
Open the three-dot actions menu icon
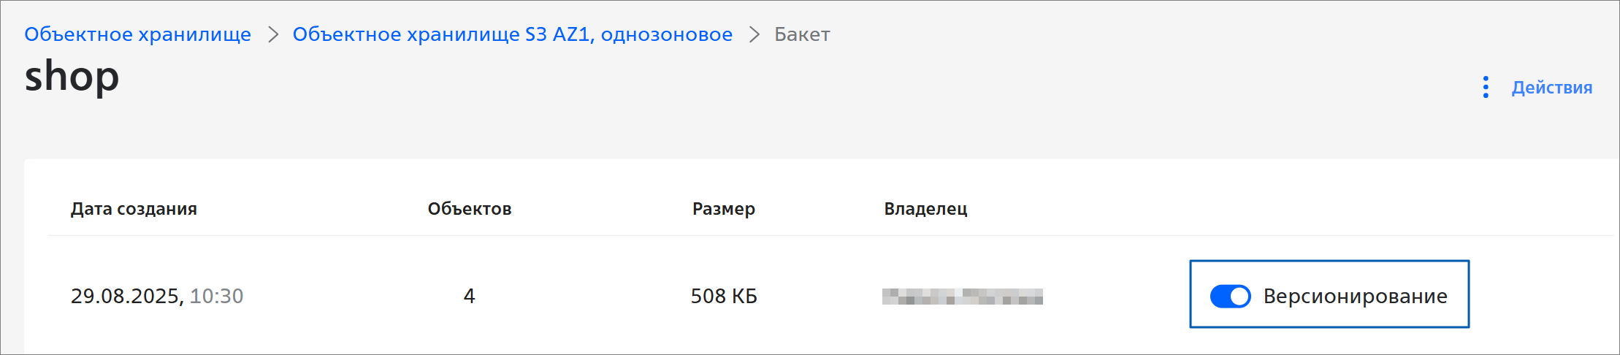click(1486, 87)
